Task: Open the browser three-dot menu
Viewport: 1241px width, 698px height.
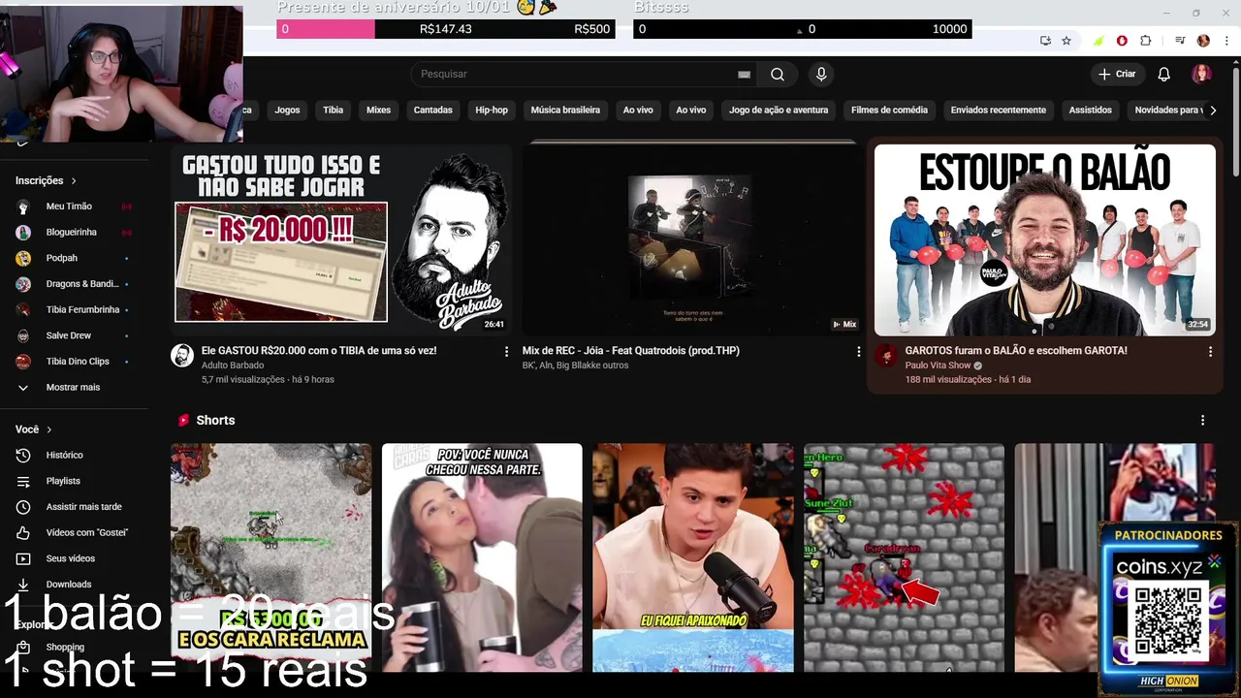Action: tap(1227, 41)
